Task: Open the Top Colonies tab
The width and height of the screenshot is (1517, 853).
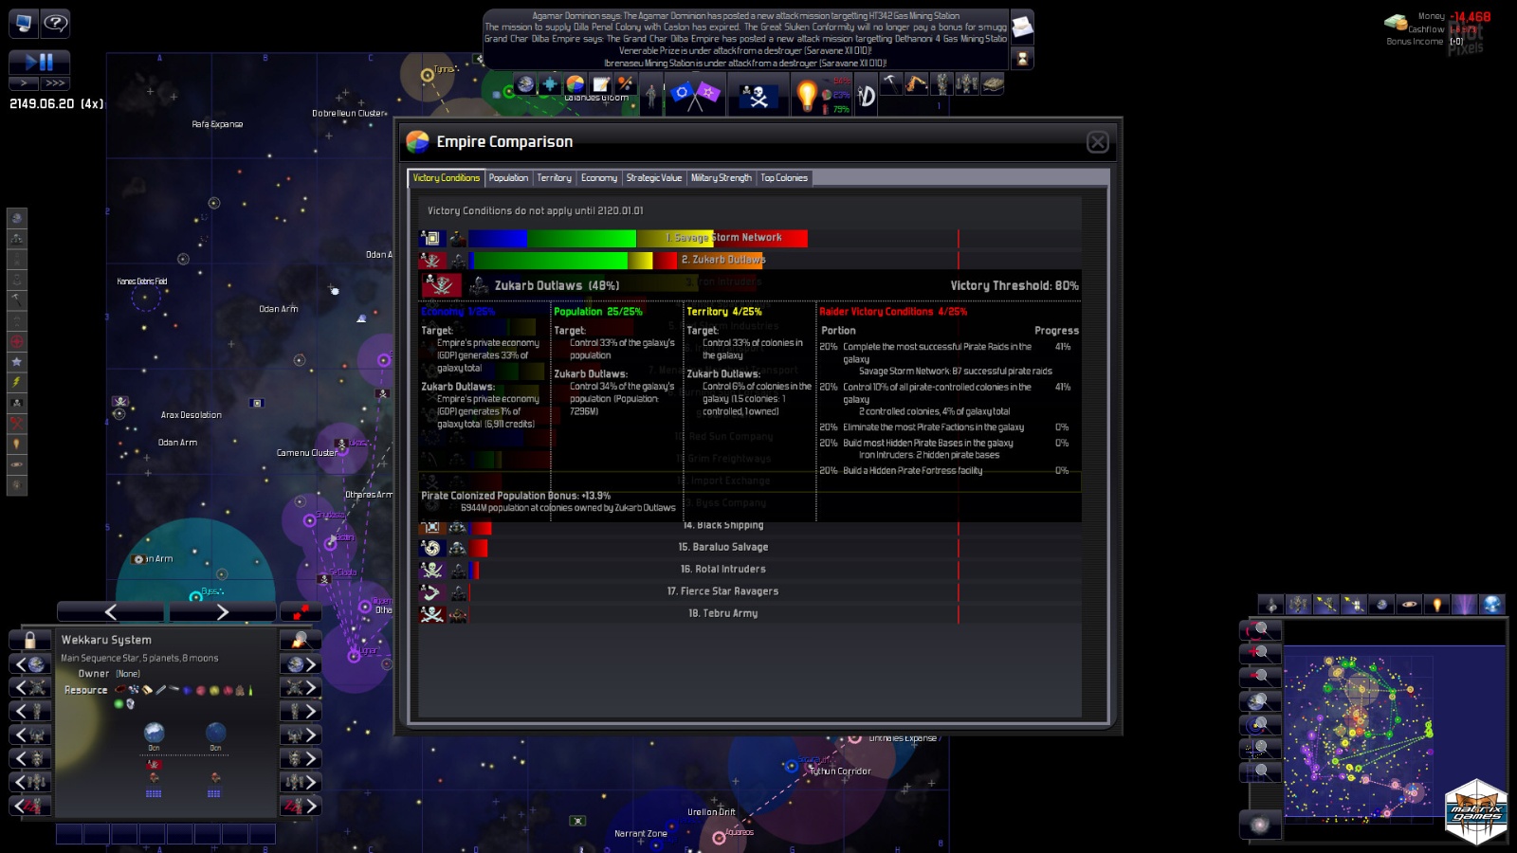Action: 784,178
